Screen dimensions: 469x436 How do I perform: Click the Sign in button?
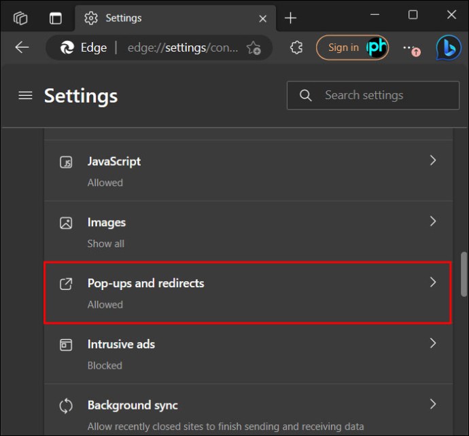click(x=352, y=48)
